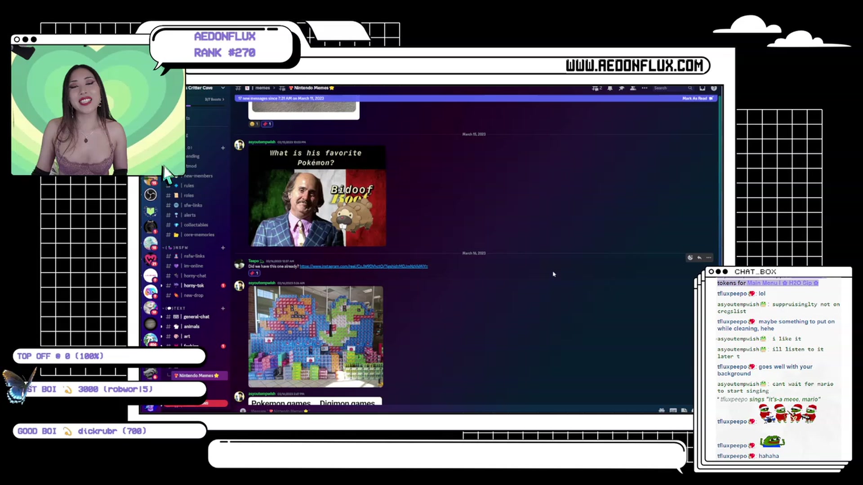Open the three-dots more menu in header

645,88
